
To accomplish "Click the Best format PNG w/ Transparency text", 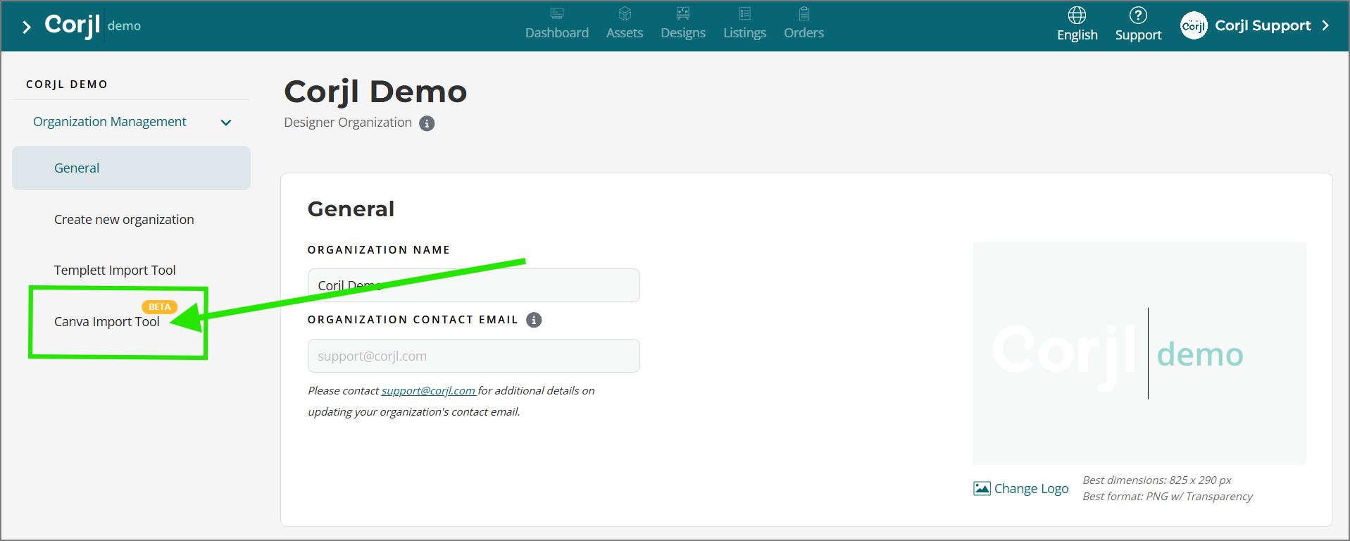I will click(1167, 497).
